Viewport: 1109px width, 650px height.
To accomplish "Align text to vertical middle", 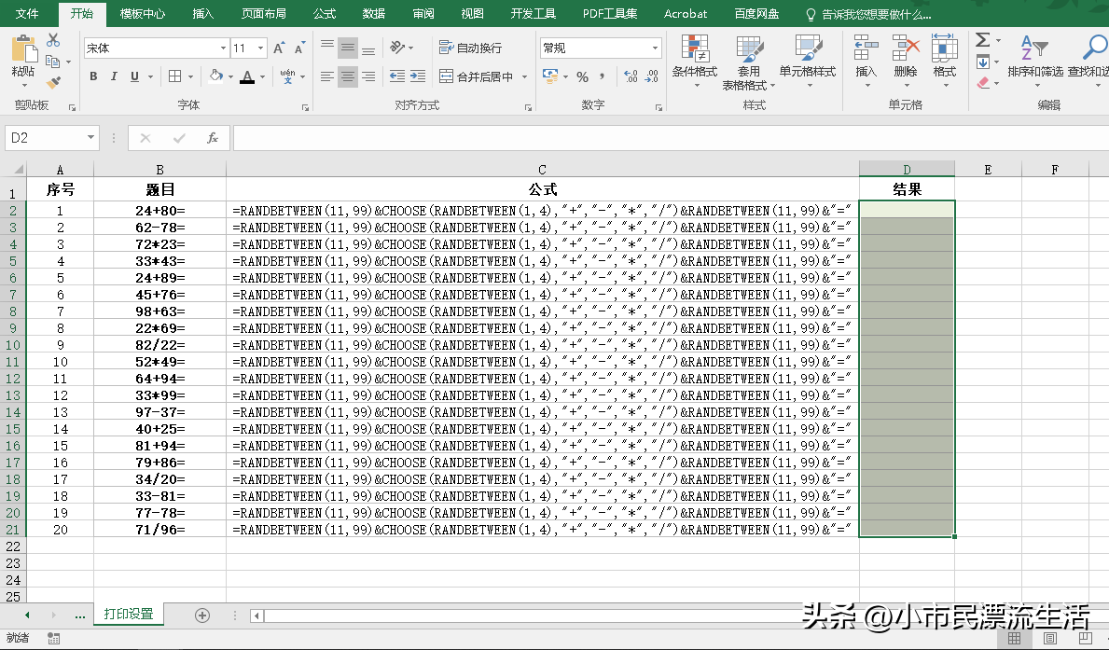I will (x=347, y=48).
